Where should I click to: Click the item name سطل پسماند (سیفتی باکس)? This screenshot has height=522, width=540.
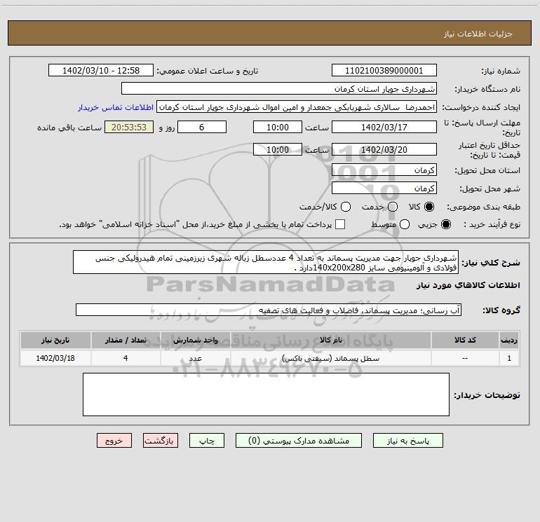(330, 358)
